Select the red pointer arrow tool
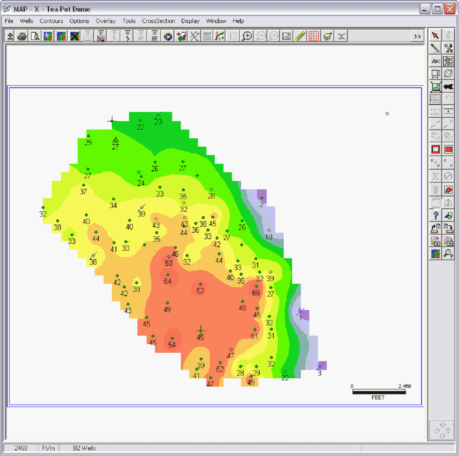Image resolution: width=459 pixels, height=456 pixels. (435, 35)
